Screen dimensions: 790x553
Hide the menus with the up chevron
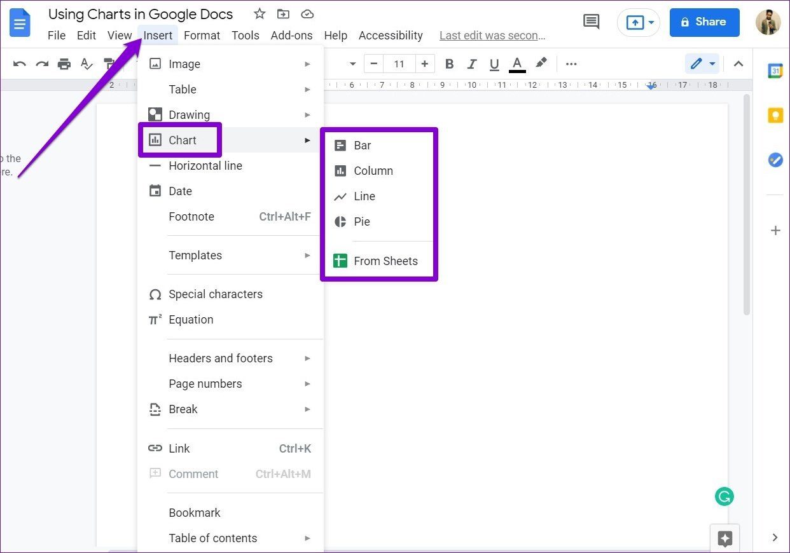click(738, 64)
